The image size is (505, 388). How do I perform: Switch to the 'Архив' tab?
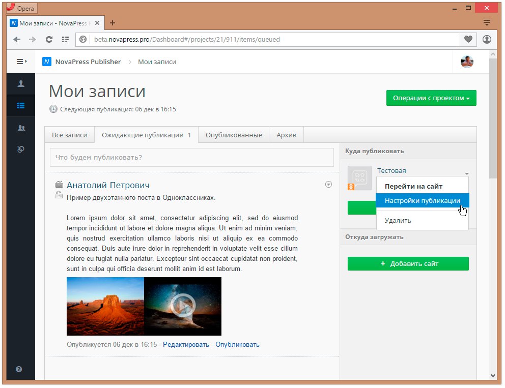[286, 135]
